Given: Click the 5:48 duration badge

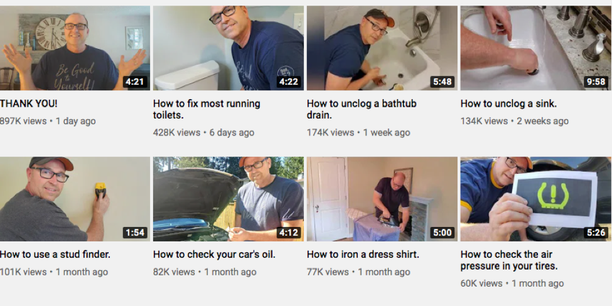Looking at the screenshot, I should [x=443, y=82].
